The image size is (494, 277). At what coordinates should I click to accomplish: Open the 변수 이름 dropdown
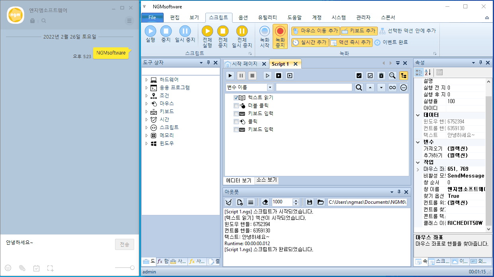[270, 88]
